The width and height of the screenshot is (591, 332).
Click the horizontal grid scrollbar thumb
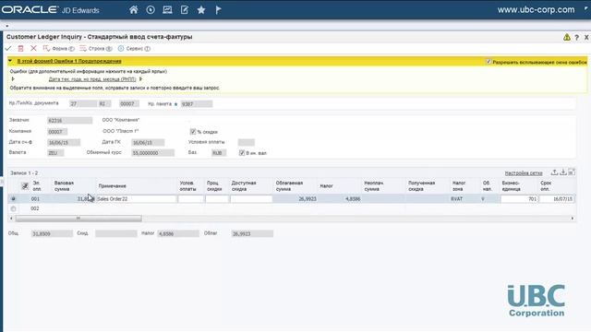78,219
